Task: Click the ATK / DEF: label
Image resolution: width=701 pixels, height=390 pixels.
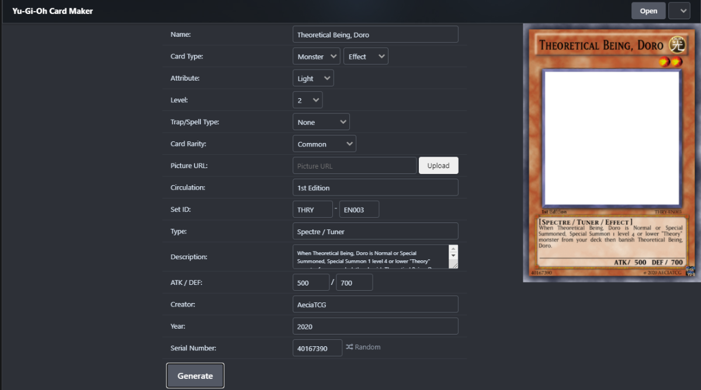Action: 186,283
